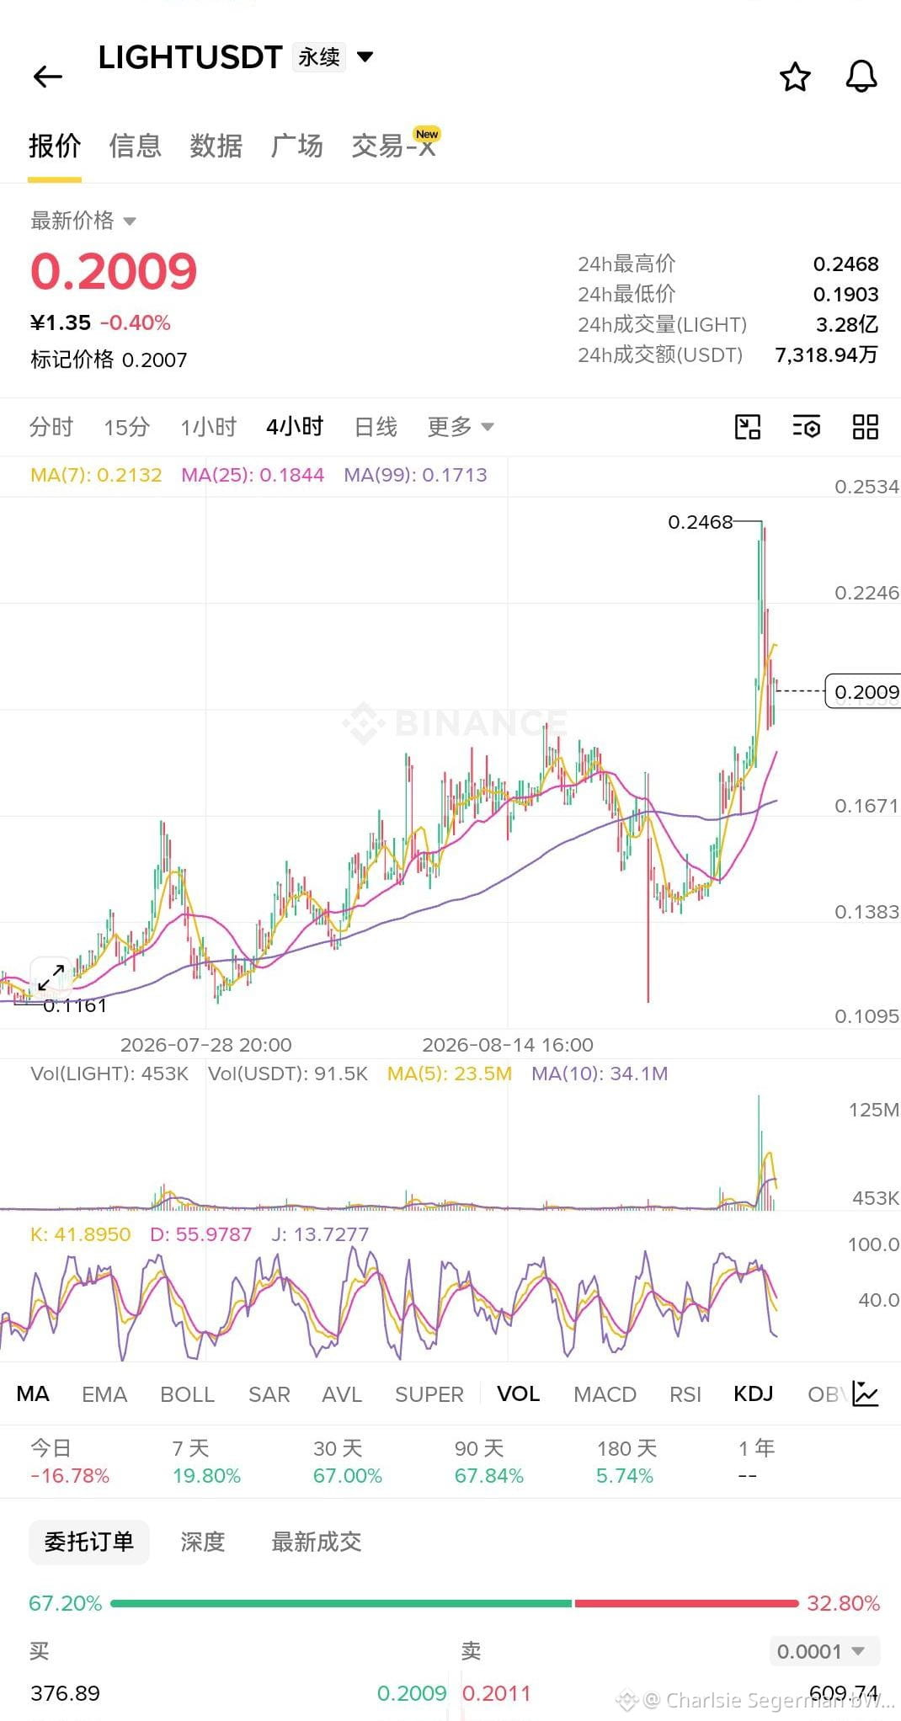This screenshot has height=1721, width=901.
Task: Open the multi-chart grid layout icon
Action: pyautogui.click(x=866, y=427)
